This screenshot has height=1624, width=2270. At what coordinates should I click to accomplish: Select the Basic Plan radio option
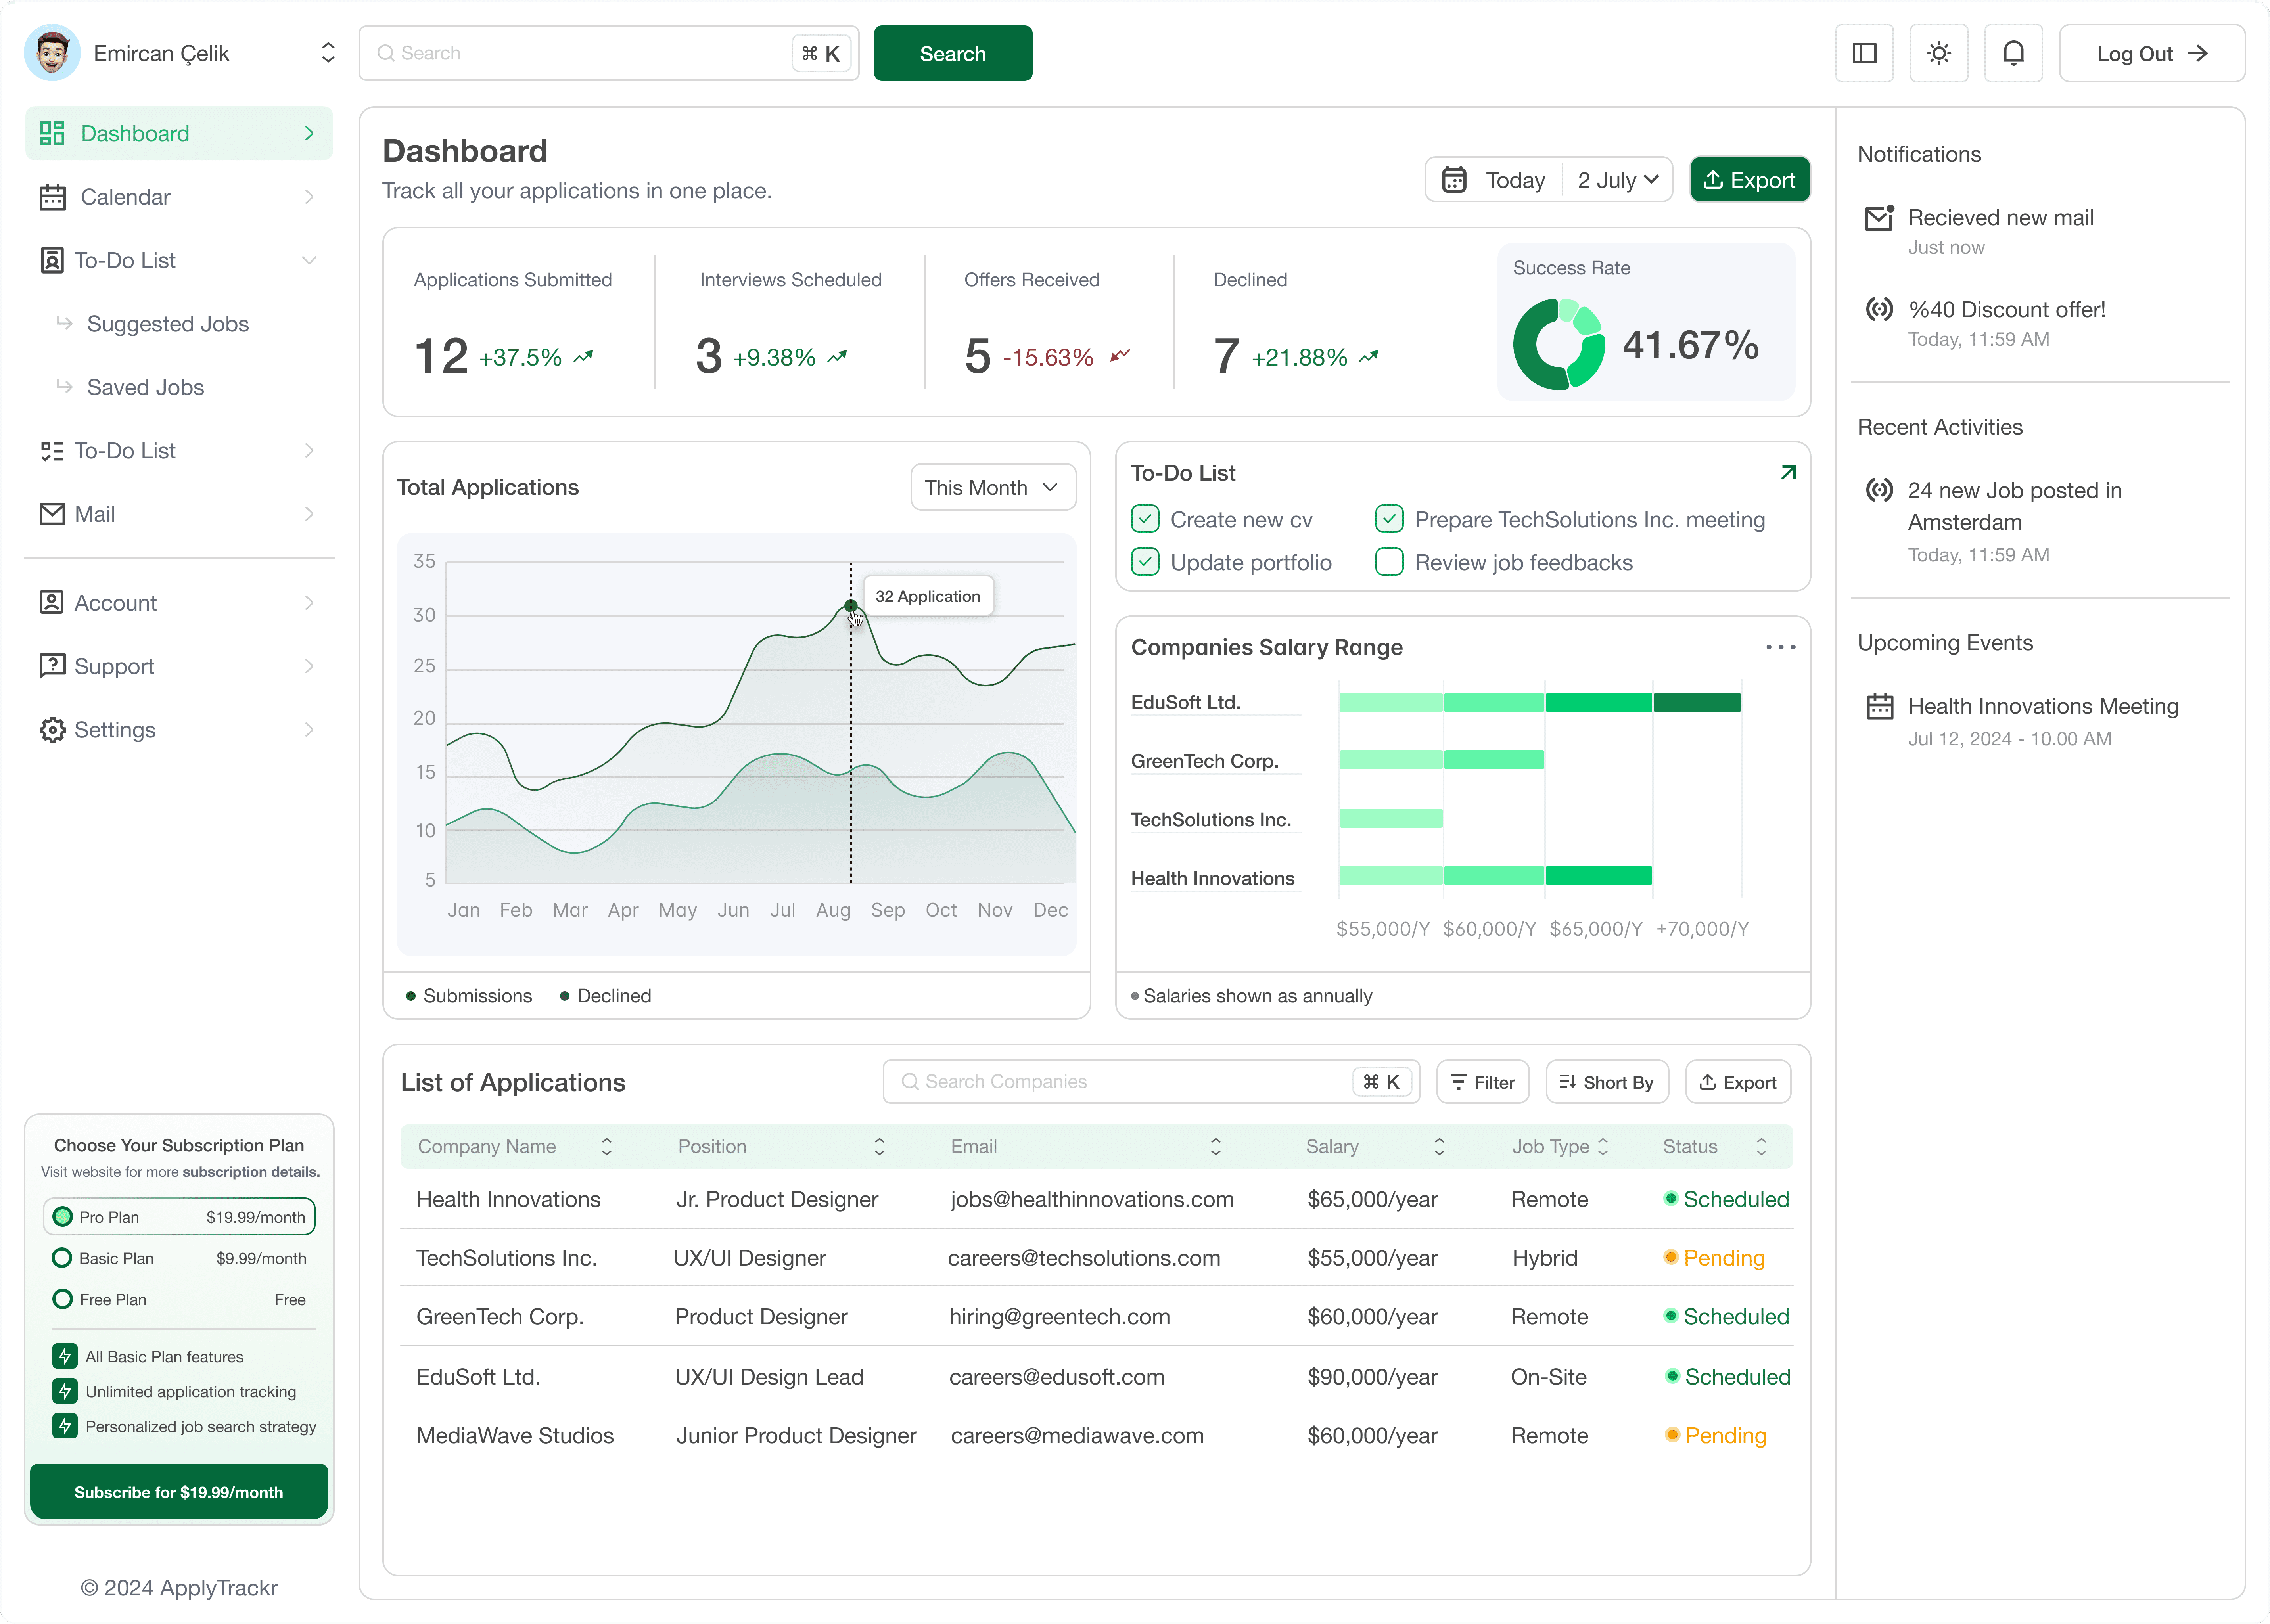[62, 1258]
